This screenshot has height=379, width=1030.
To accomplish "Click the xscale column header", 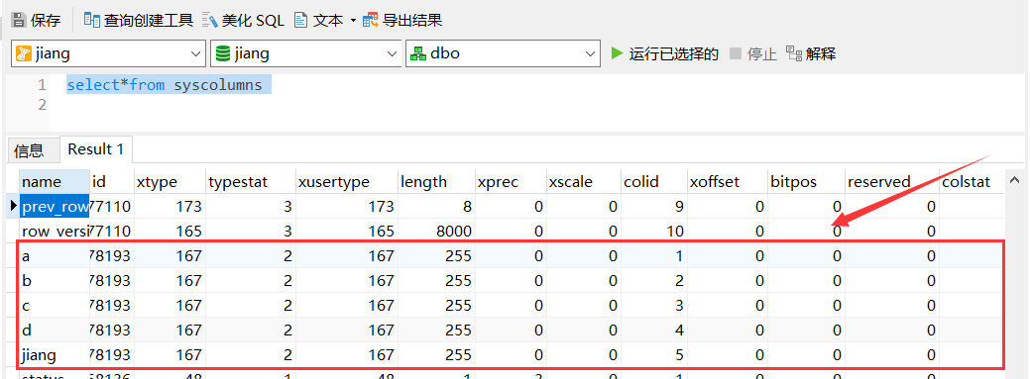I will click(583, 182).
